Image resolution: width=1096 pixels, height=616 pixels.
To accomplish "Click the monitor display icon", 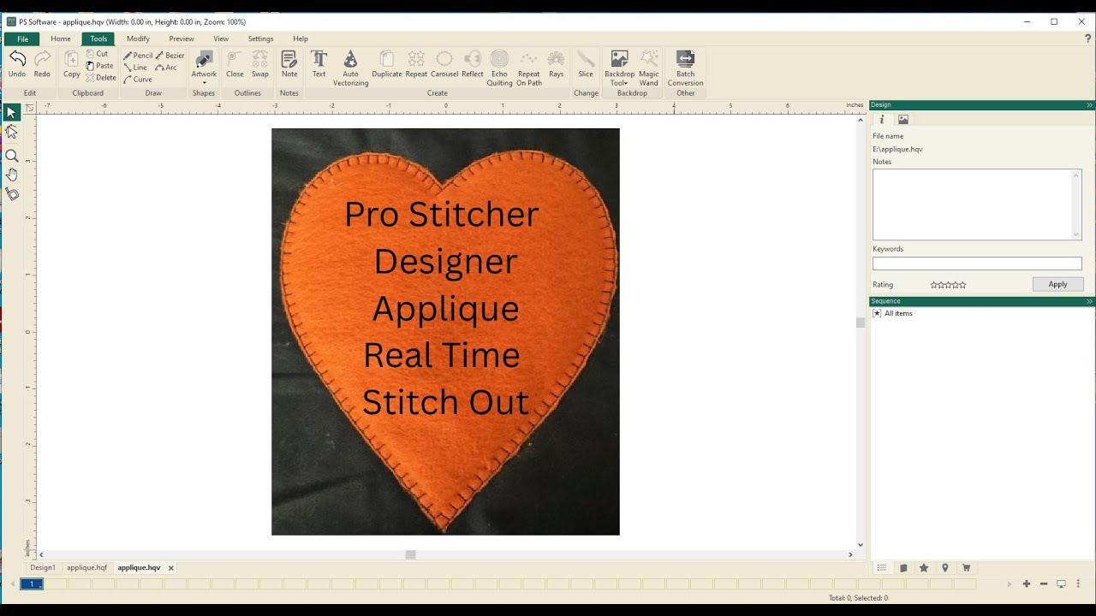I will coord(1061,584).
